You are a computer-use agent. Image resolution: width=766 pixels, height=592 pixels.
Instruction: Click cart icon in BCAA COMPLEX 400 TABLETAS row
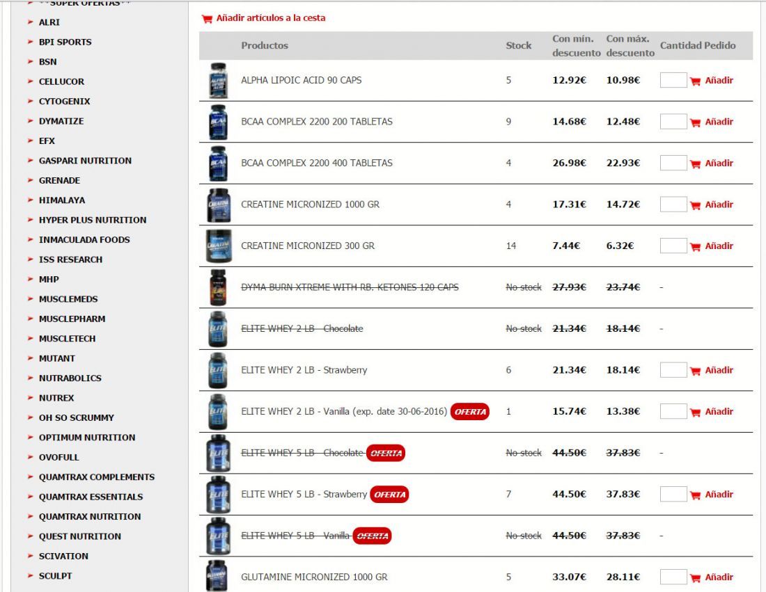(x=695, y=164)
